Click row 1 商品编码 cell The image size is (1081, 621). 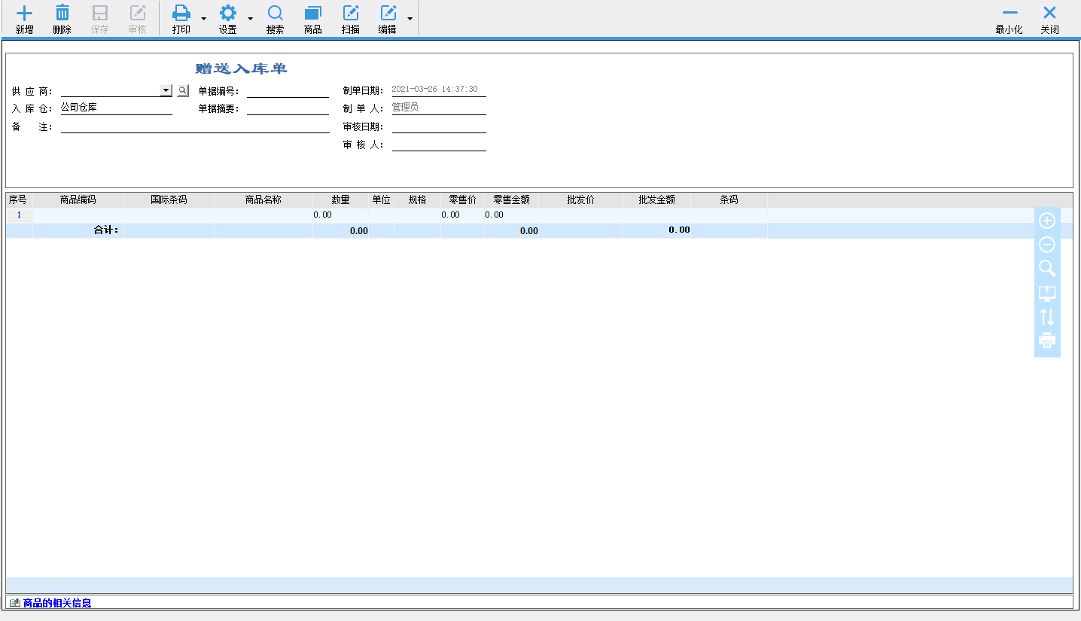point(78,215)
